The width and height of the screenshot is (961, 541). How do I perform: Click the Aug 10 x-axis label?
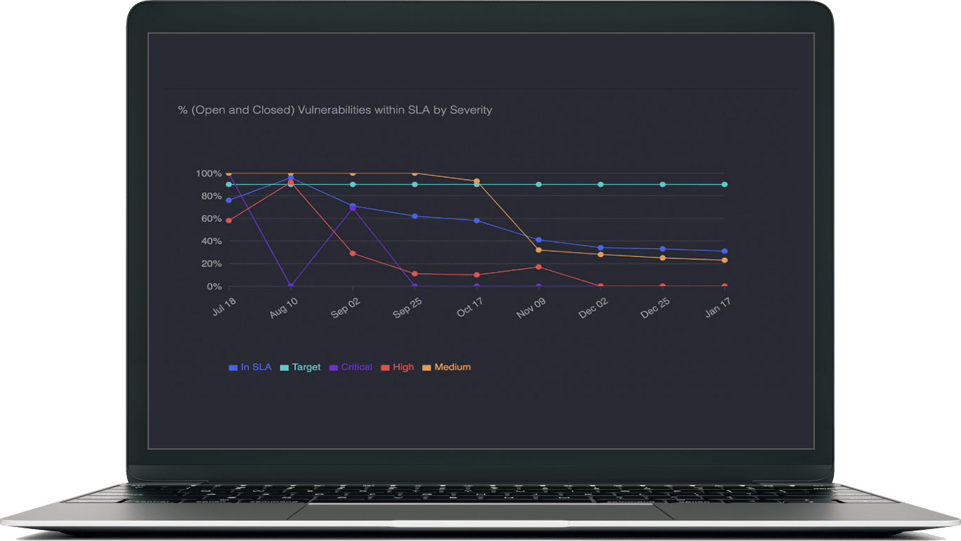tap(284, 307)
